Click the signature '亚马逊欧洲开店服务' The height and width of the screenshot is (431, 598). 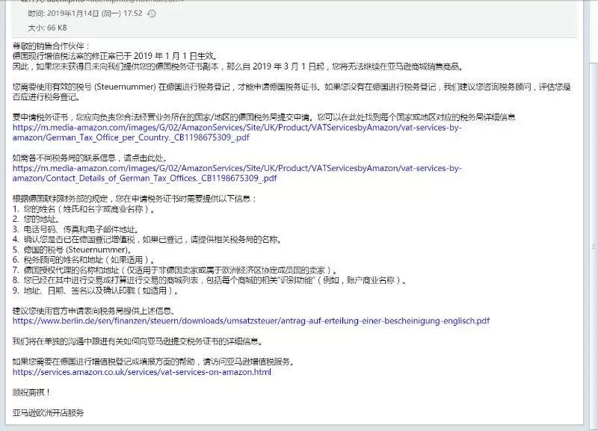(48, 413)
